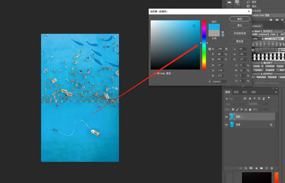The height and width of the screenshot is (183, 285).
Task: Open the Layers panel menu icon
Action: click(276, 92)
